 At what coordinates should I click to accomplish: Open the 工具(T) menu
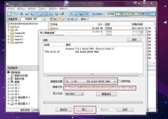[x=42, y=9]
